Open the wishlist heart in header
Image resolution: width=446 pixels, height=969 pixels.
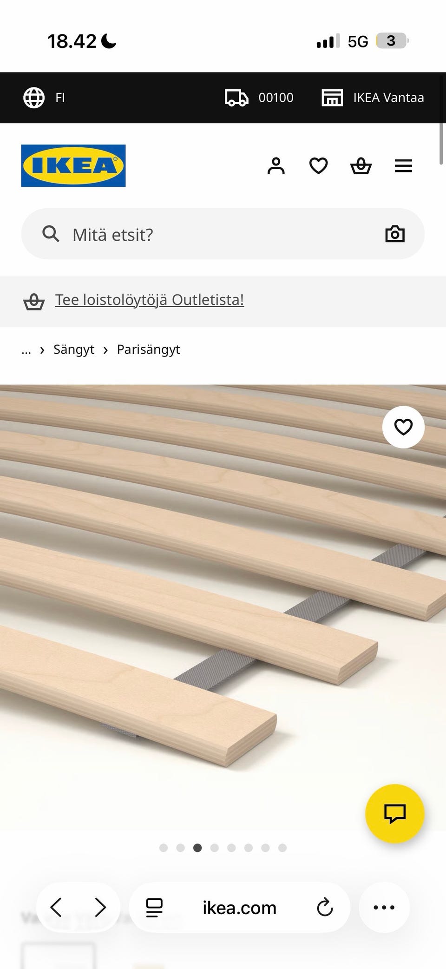pyautogui.click(x=318, y=166)
